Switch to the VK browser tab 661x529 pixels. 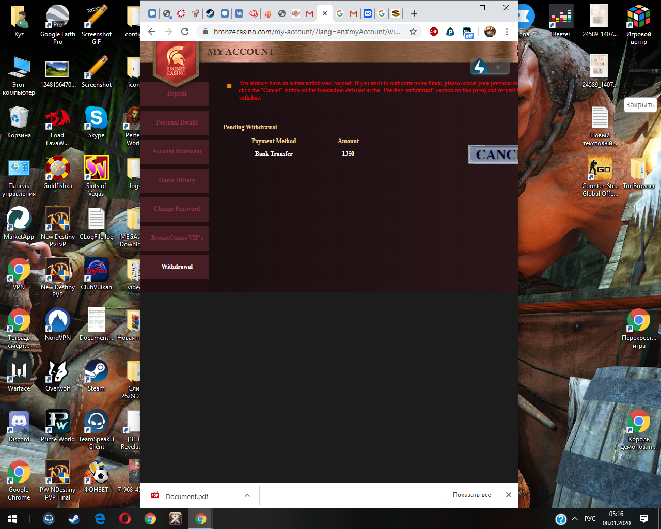pyautogui.click(x=239, y=13)
